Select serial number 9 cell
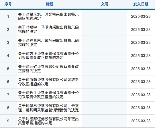Screen dimensions: 157x128 8,121
